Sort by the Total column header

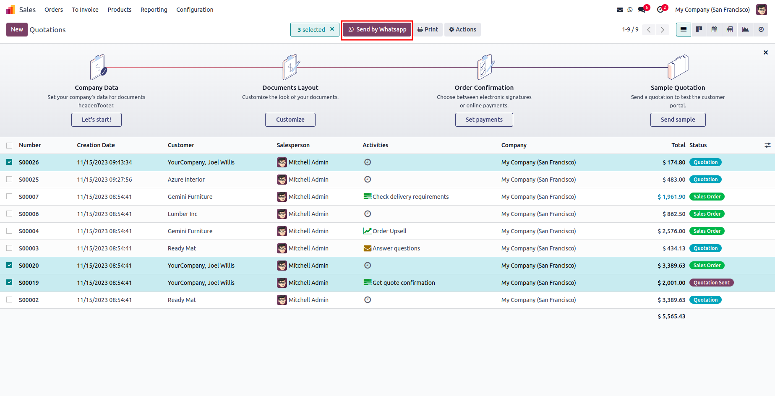(678, 145)
